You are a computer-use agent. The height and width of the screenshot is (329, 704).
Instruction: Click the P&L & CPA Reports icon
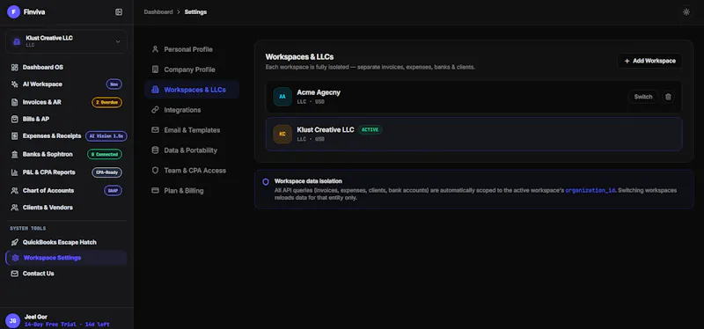coord(15,172)
